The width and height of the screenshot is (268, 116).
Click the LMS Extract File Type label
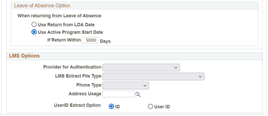78,76
